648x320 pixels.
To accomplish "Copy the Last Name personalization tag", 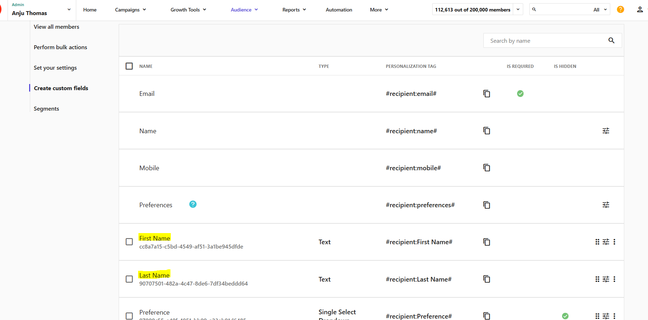I will click(487, 279).
